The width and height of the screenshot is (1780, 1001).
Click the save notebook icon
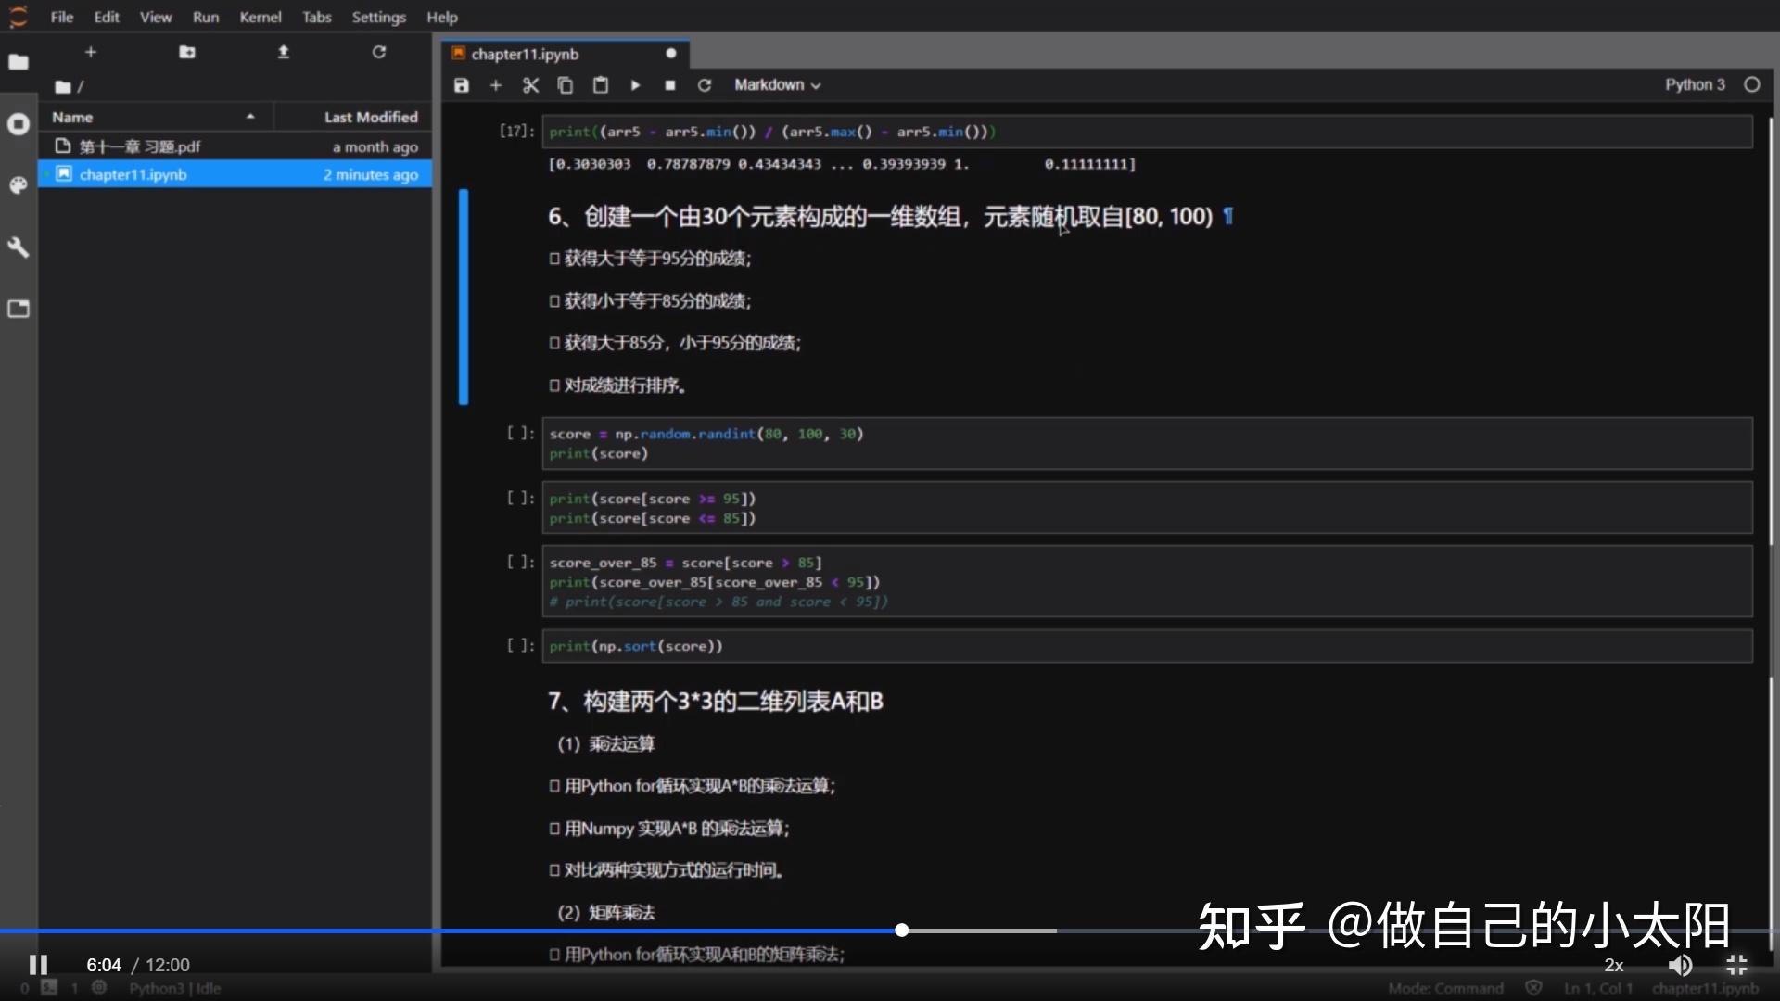point(461,85)
